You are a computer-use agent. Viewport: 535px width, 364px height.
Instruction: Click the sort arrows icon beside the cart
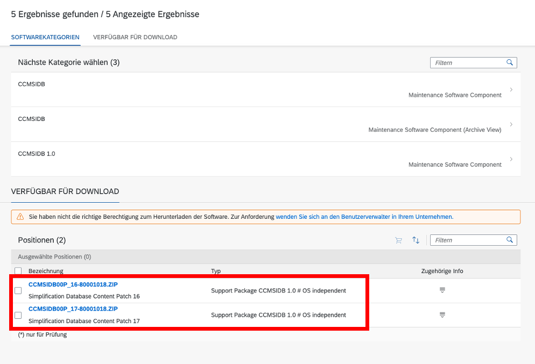(416, 240)
